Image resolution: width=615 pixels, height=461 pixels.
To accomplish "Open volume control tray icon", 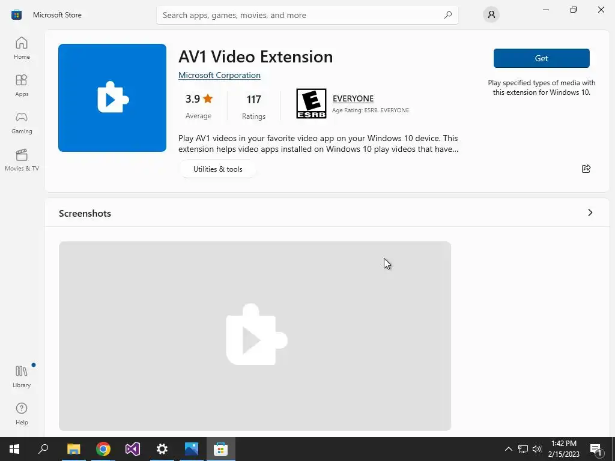I will (537, 449).
